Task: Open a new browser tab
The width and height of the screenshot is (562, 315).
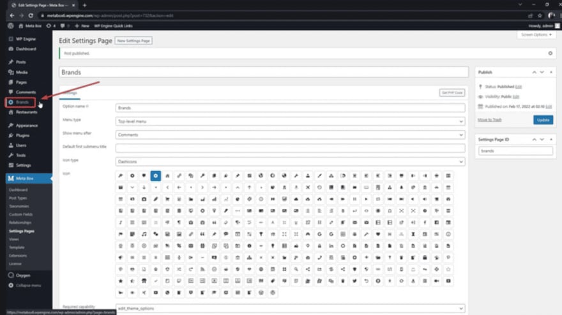Action: click(84, 5)
